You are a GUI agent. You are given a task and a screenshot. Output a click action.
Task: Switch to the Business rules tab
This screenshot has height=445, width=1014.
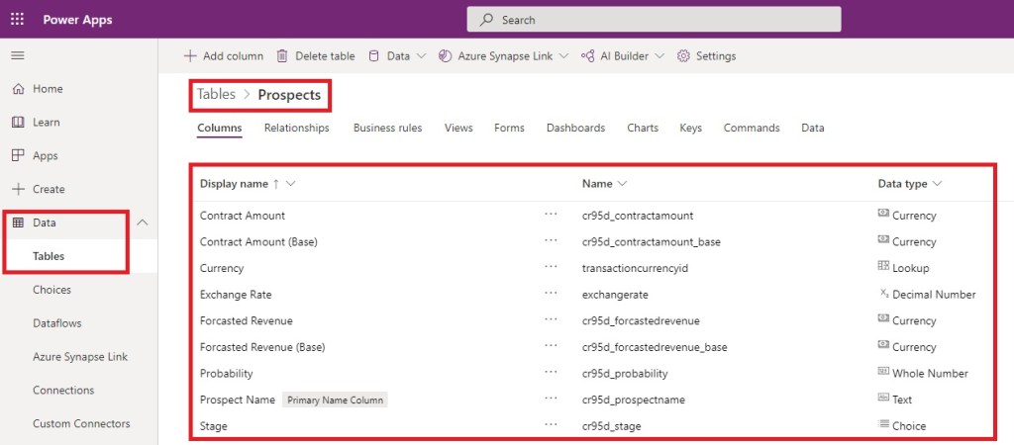(387, 129)
